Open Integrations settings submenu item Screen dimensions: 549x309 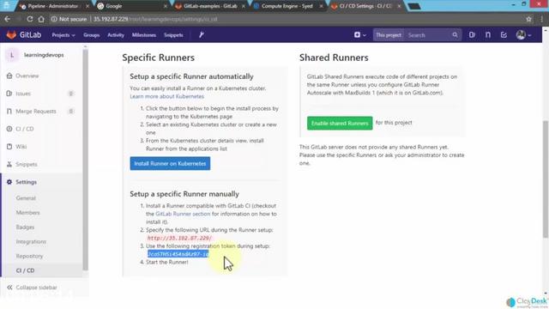(31, 242)
